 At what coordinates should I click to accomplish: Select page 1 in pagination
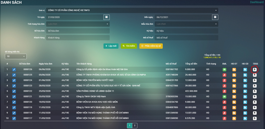(x=129, y=126)
